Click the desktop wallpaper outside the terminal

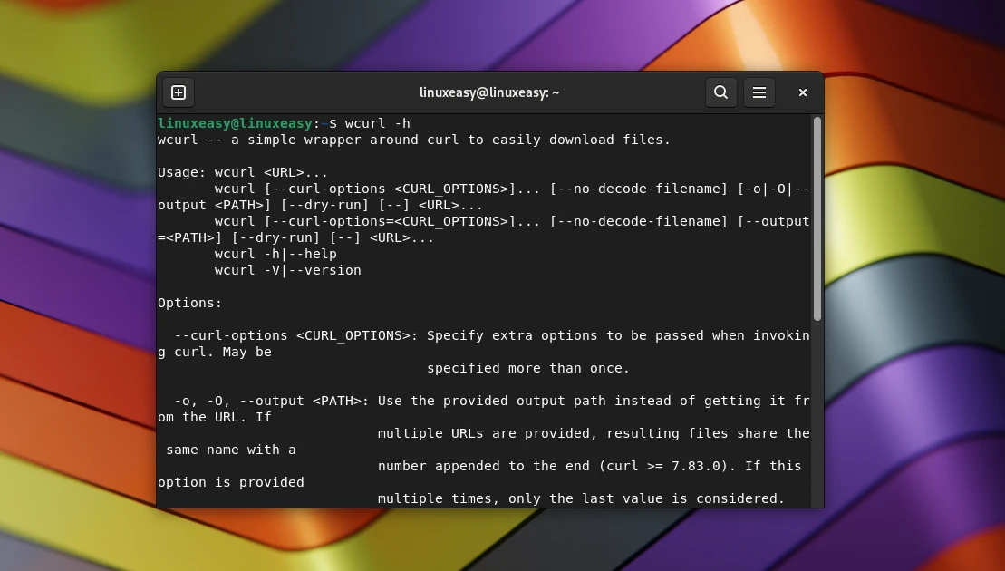(x=72, y=272)
